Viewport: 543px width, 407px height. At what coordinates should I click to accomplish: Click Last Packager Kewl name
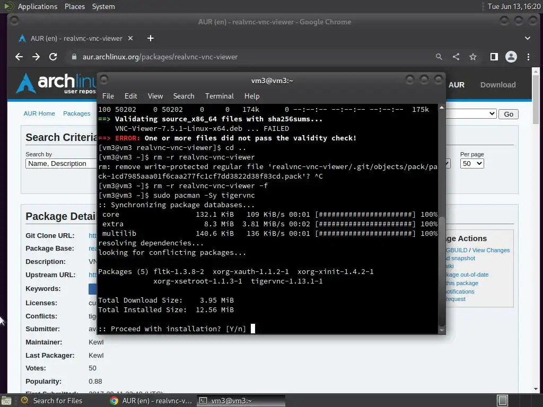96,356
